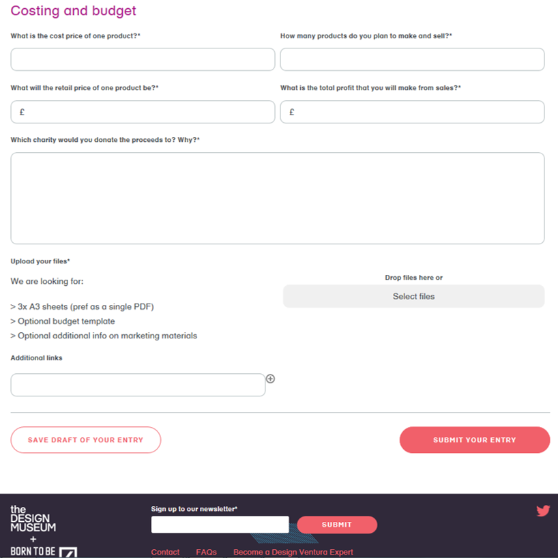558x558 pixels.
Task: Open the Contact footer link
Action: click(x=165, y=552)
